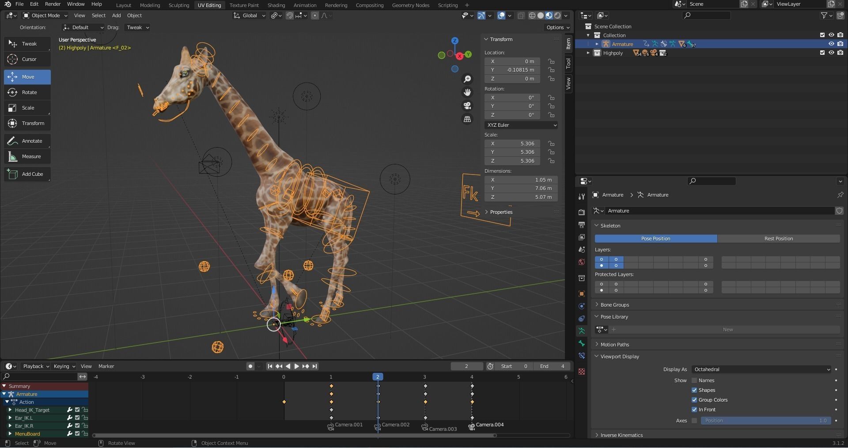Click the Pose Position button

click(656, 239)
